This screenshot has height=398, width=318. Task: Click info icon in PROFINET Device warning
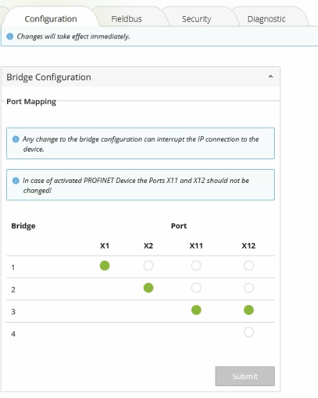point(16,180)
